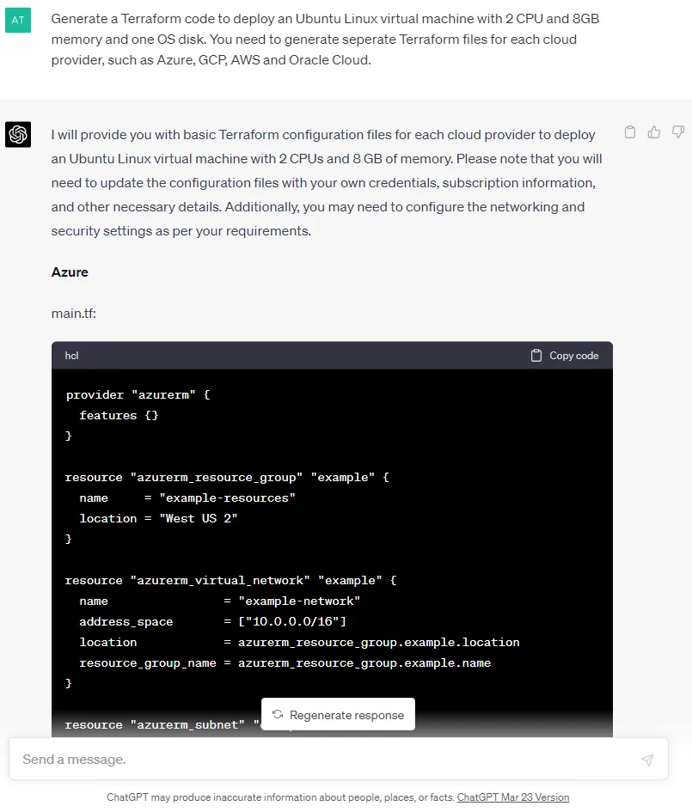This screenshot has height=812, width=692.
Task: Click the azurerm_subnet resource line
Action: [162, 725]
